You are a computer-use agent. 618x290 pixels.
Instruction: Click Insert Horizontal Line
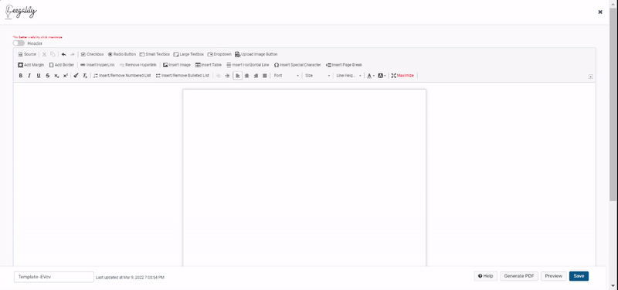(x=248, y=65)
